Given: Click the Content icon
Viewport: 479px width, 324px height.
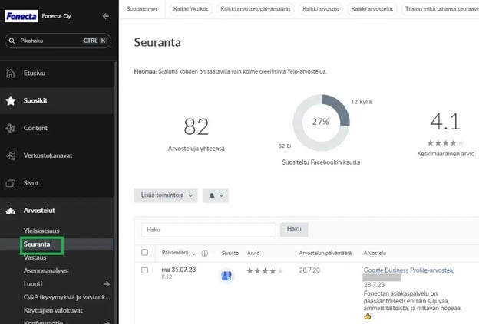Looking at the screenshot, I should [x=11, y=128].
